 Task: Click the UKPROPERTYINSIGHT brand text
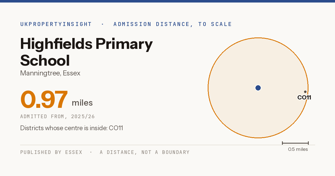(56, 24)
